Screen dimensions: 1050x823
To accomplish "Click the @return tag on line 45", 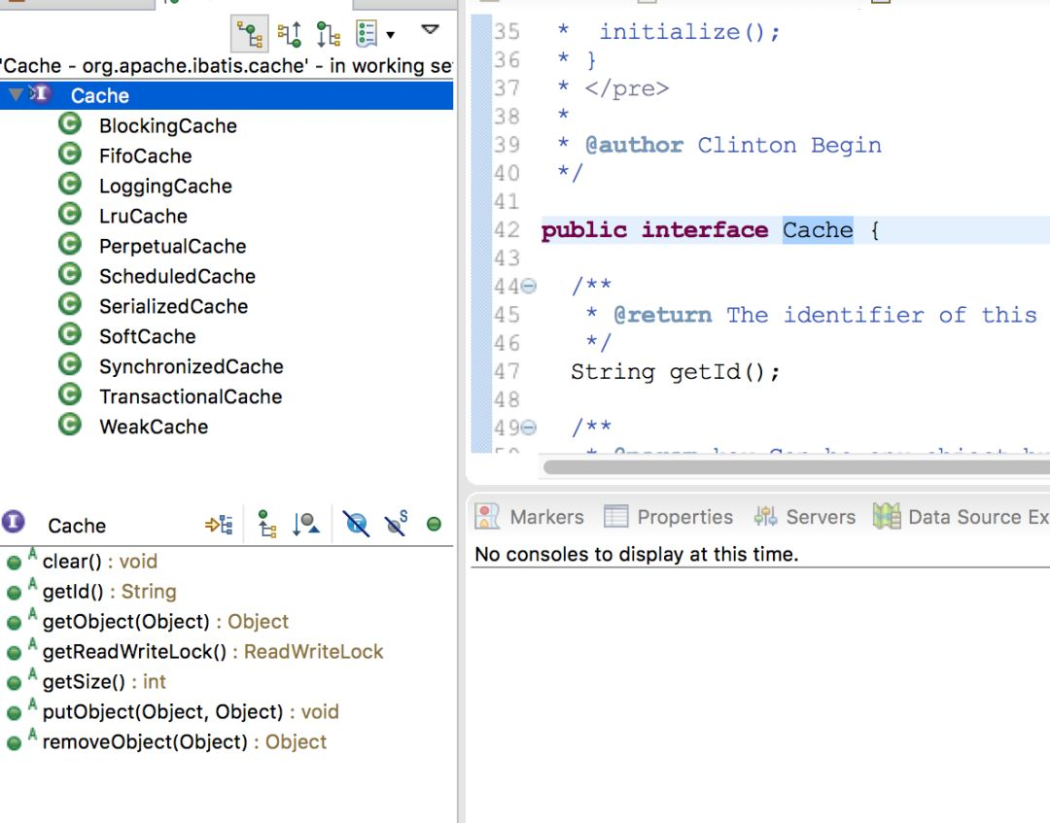I will click(662, 315).
